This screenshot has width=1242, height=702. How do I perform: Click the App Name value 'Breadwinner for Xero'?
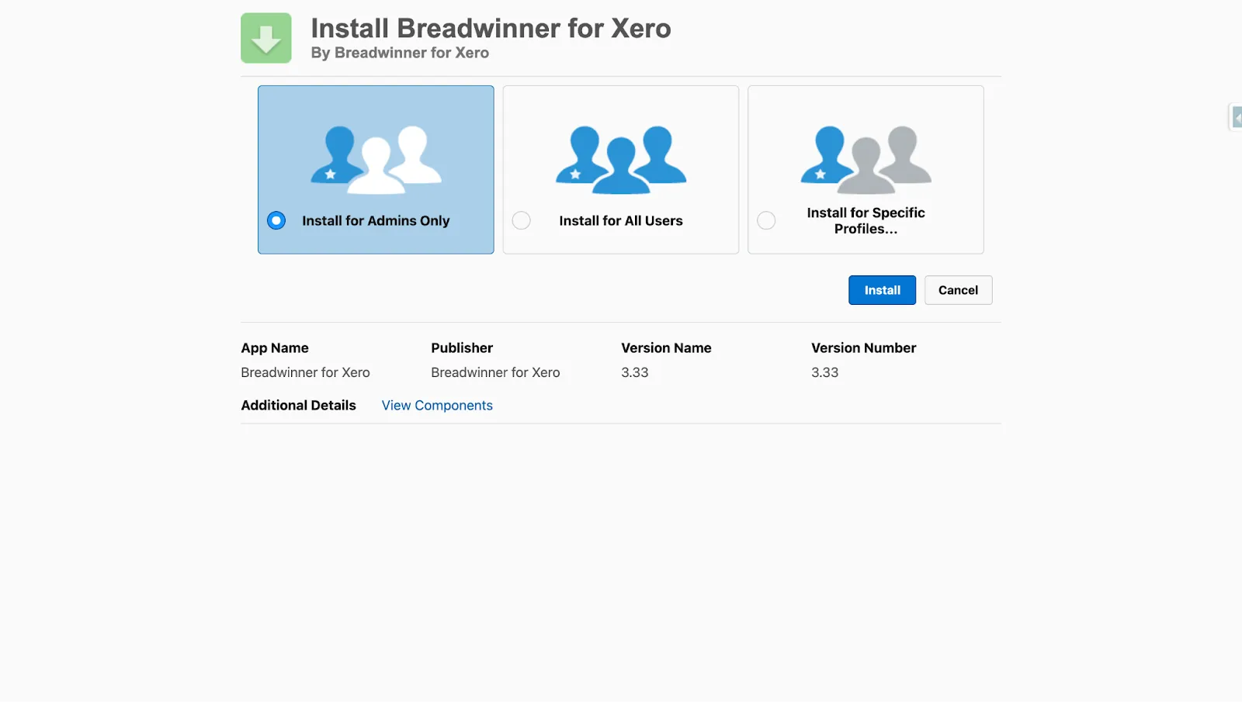305,372
